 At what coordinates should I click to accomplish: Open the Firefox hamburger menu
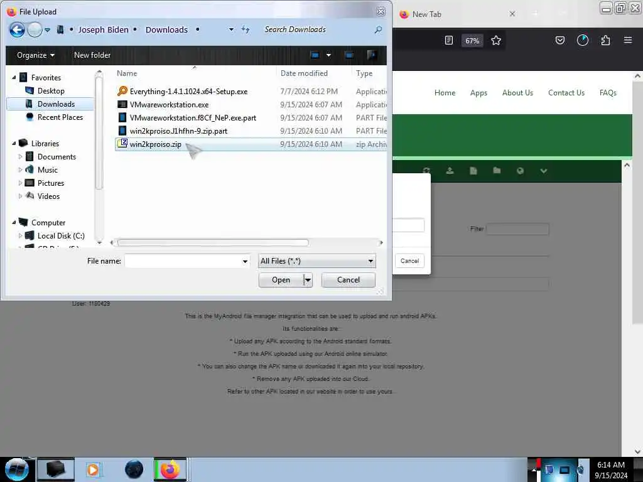[x=628, y=40]
